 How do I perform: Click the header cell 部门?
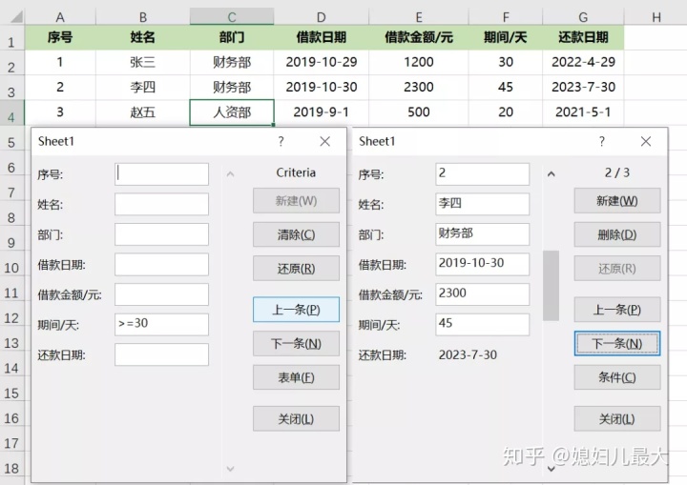232,37
